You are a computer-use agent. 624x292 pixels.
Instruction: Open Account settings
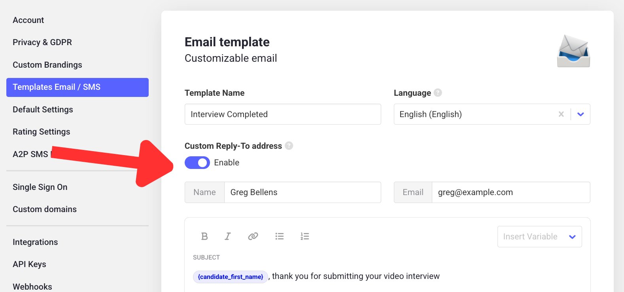click(28, 20)
